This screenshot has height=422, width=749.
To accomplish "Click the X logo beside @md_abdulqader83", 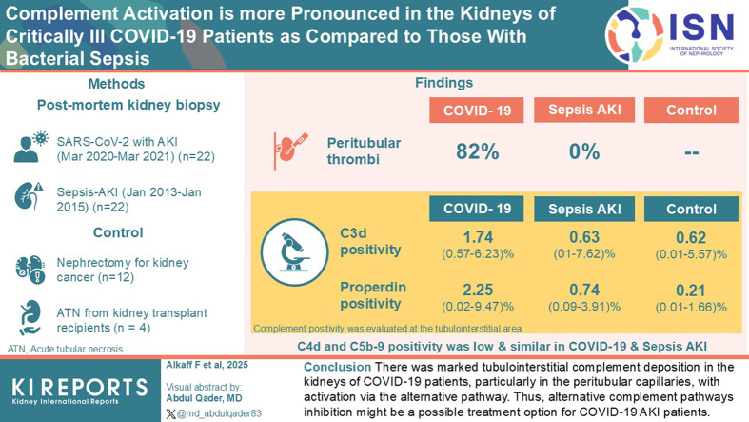I will (170, 413).
